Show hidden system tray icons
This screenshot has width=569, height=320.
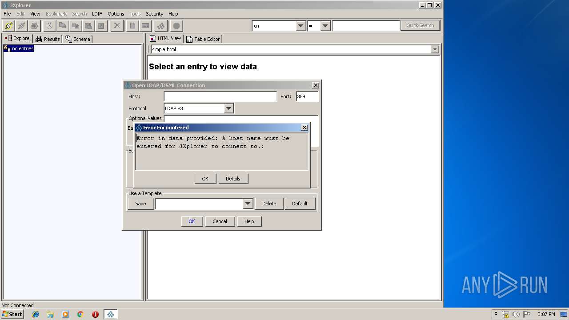(x=496, y=314)
